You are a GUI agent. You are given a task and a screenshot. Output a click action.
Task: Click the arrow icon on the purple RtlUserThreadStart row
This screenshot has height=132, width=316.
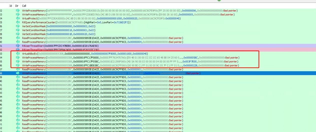(18, 46)
